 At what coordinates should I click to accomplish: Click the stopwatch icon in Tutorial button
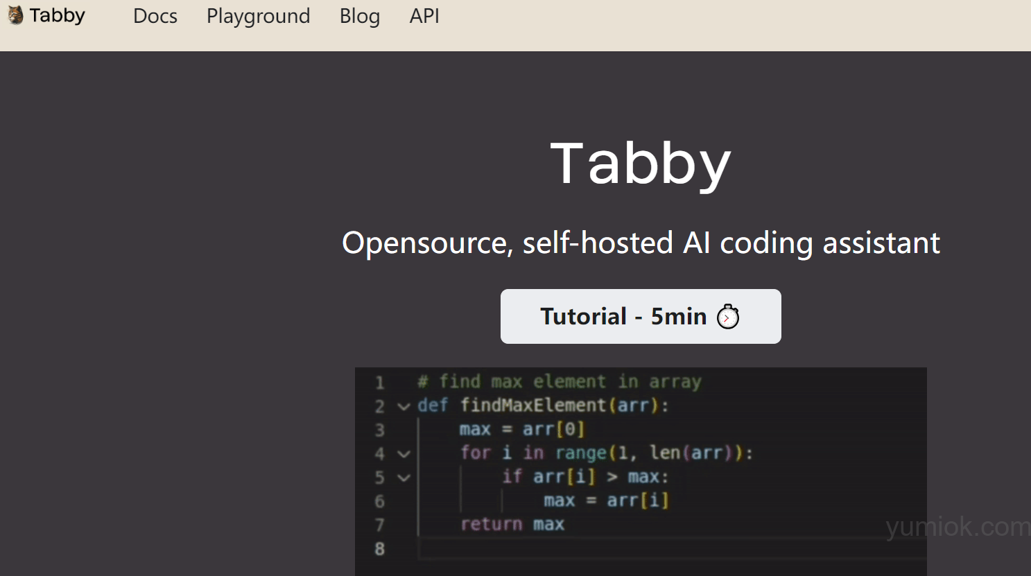click(728, 317)
